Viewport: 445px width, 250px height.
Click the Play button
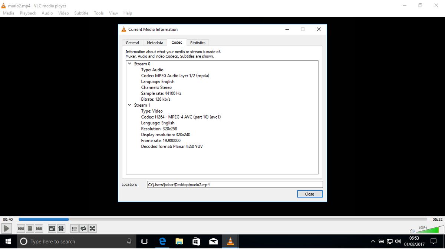[6, 229]
